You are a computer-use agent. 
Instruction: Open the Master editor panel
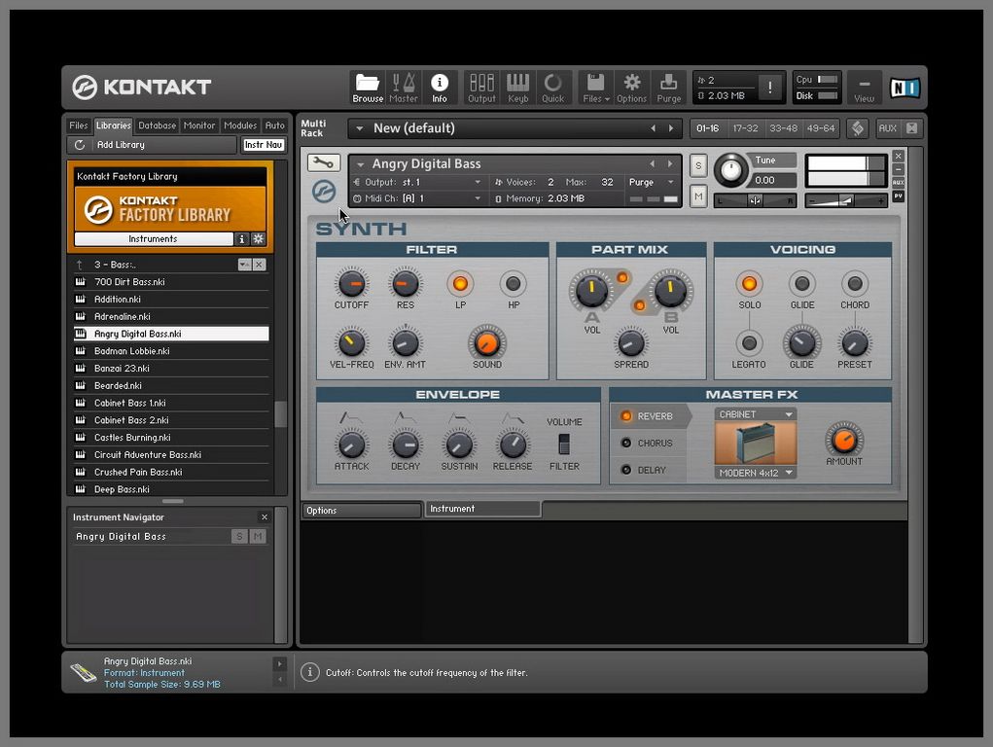[404, 88]
